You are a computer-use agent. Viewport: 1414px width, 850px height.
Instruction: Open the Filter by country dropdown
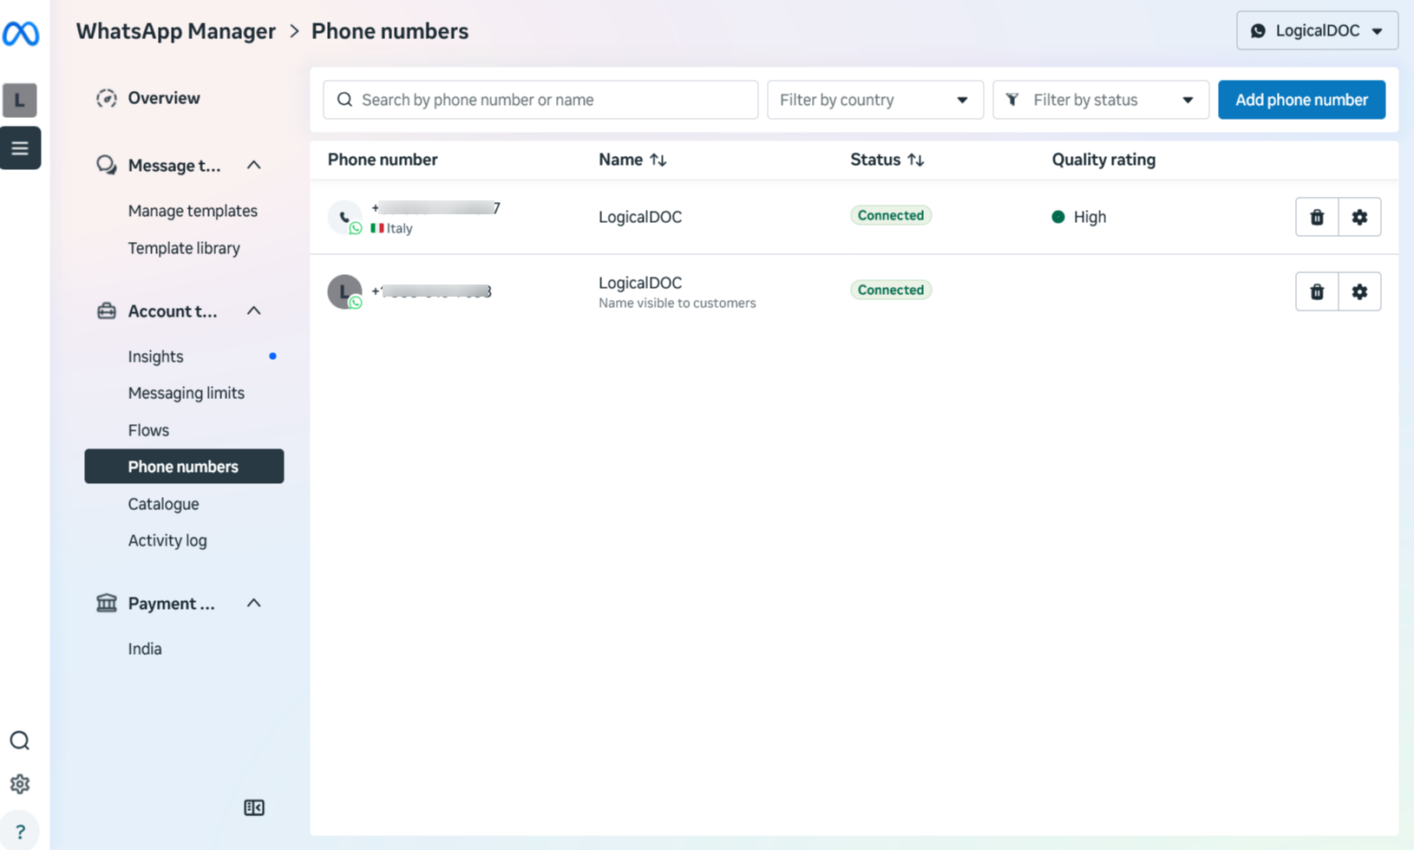coord(875,100)
